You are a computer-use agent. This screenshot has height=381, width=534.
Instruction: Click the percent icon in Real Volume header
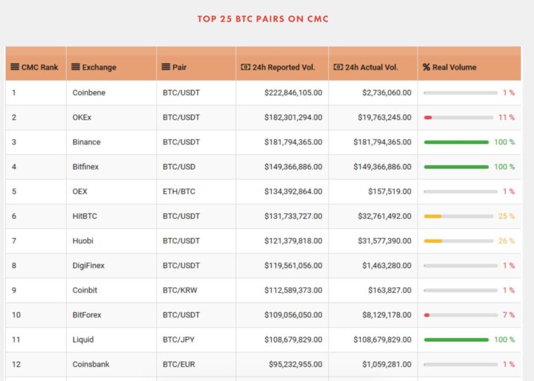tap(427, 68)
